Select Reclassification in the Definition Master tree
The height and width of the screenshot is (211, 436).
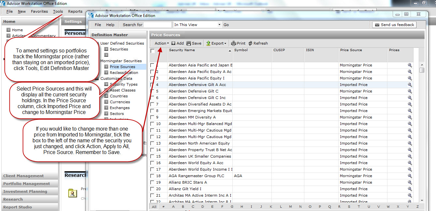coord(124,73)
